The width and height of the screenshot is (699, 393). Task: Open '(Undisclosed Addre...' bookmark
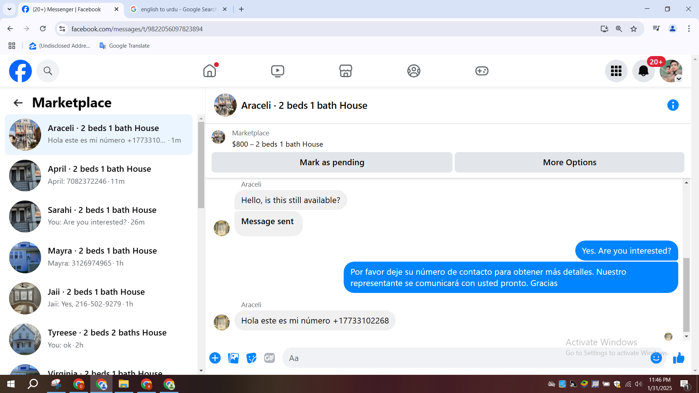(x=60, y=46)
